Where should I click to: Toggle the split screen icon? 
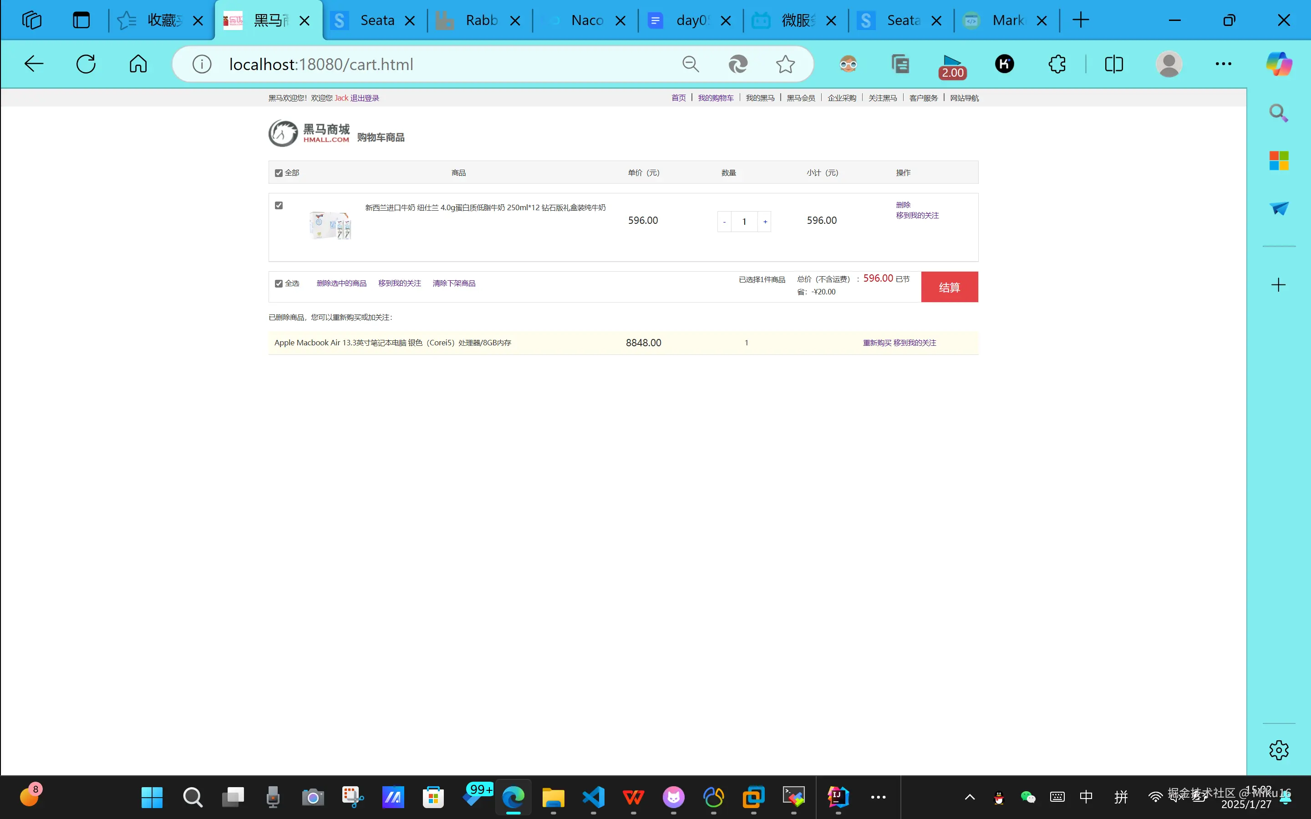click(x=1114, y=64)
